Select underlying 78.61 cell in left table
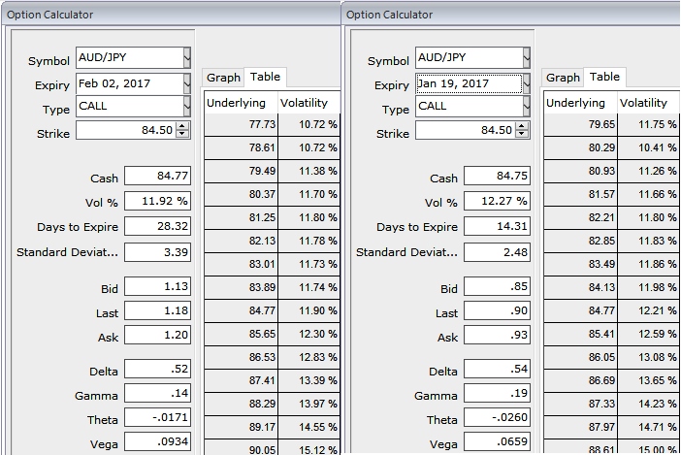The height and width of the screenshot is (455, 681). (x=241, y=148)
